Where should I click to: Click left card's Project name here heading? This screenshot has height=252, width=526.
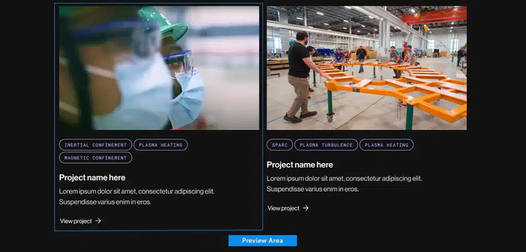tap(92, 177)
